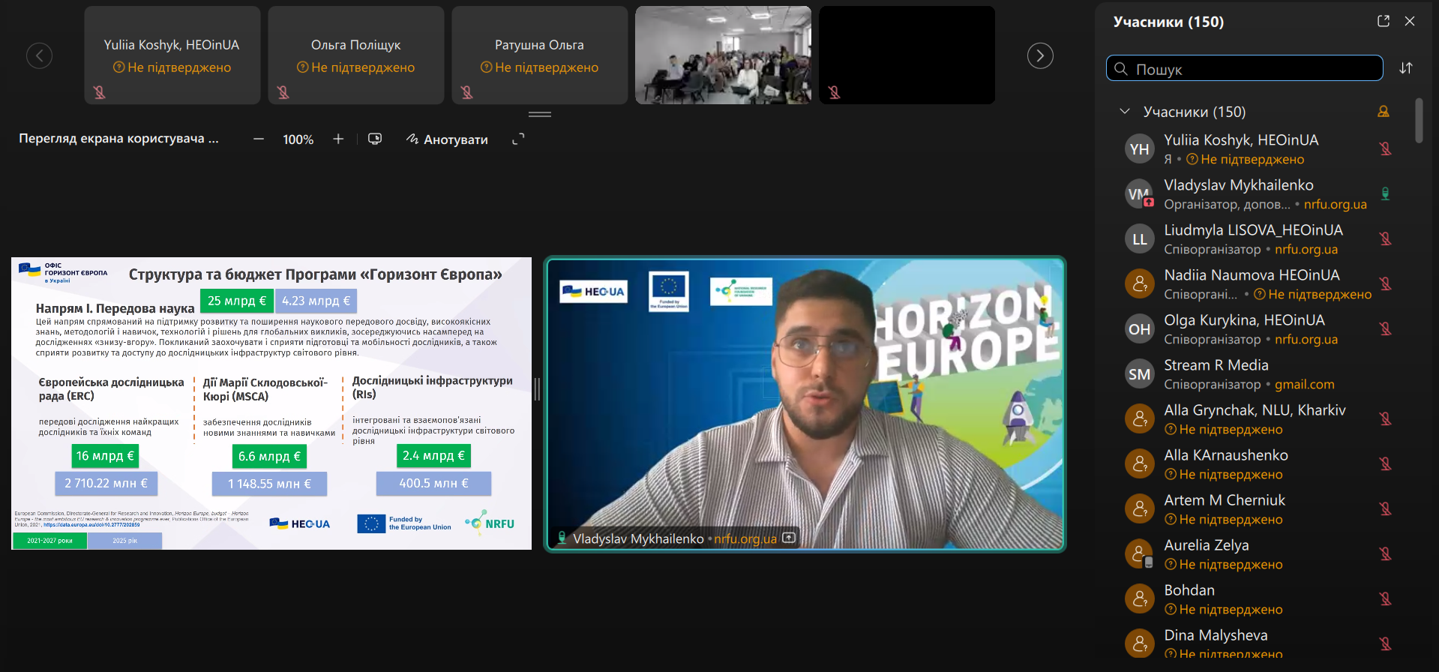The width and height of the screenshot is (1439, 672).
Task: Click muted mic icon for Alla Grynchak
Action: click(x=1385, y=418)
